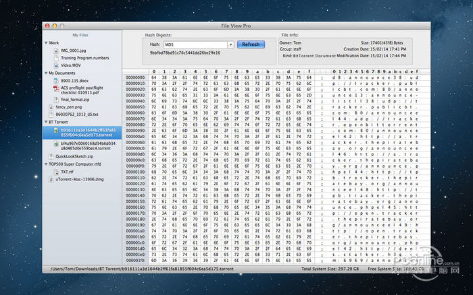473x295 pixels.
Task: Open the 8900.115.docx document icon
Action: coord(55,80)
